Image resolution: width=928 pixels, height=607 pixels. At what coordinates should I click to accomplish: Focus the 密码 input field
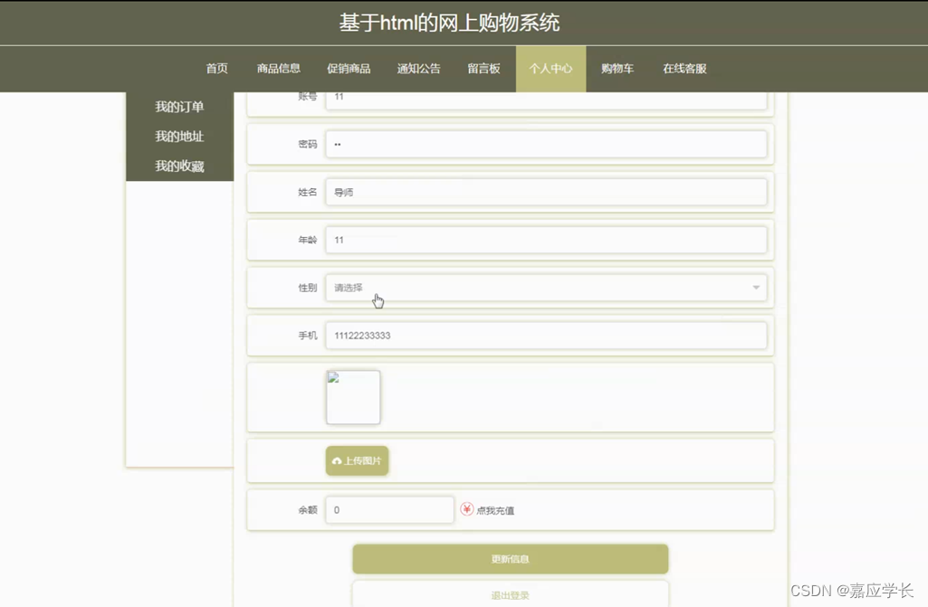click(546, 144)
